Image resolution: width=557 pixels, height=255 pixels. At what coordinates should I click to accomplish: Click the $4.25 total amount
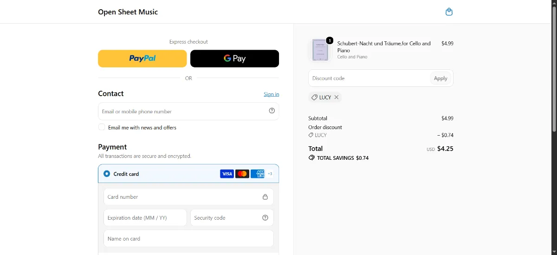coord(445,149)
